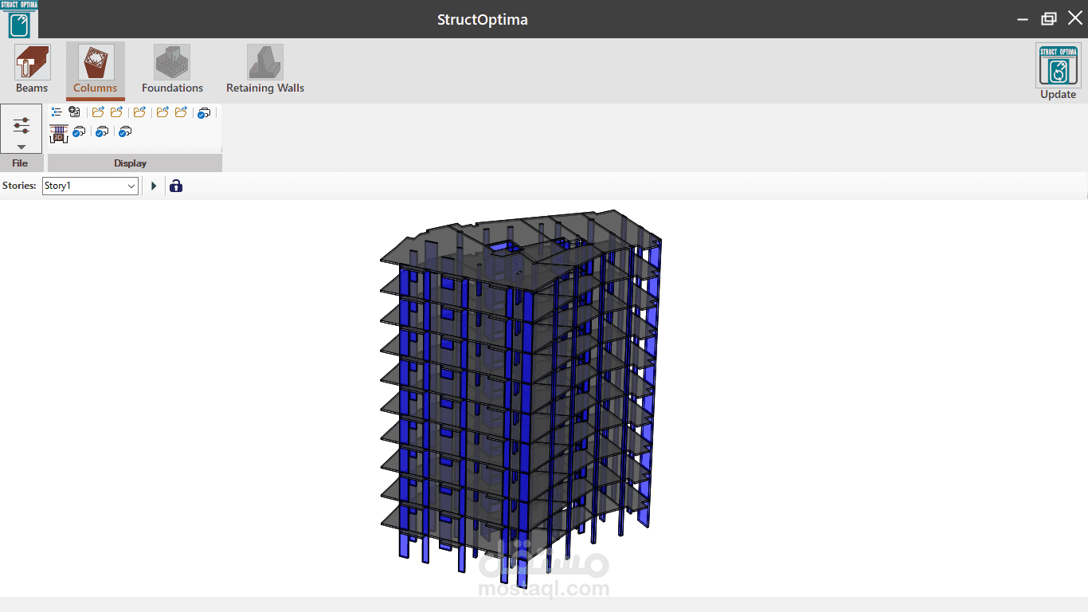Click the play arrow next to Stories
The height and width of the screenshot is (612, 1088).
point(154,186)
